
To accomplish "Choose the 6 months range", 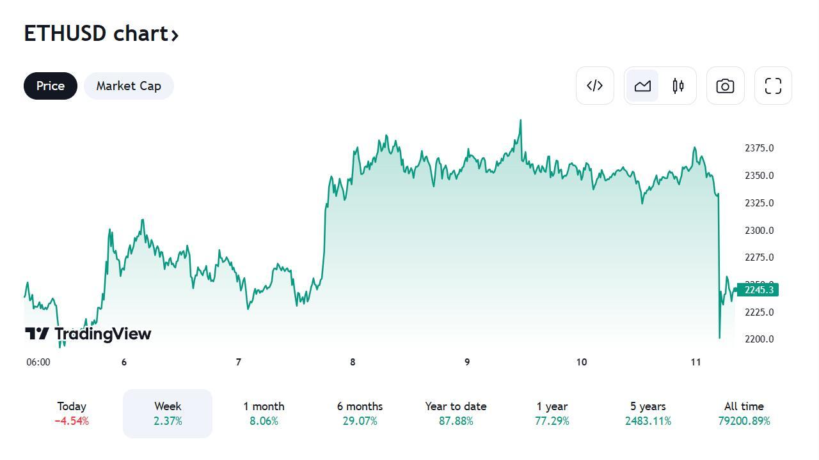I will 360,413.
